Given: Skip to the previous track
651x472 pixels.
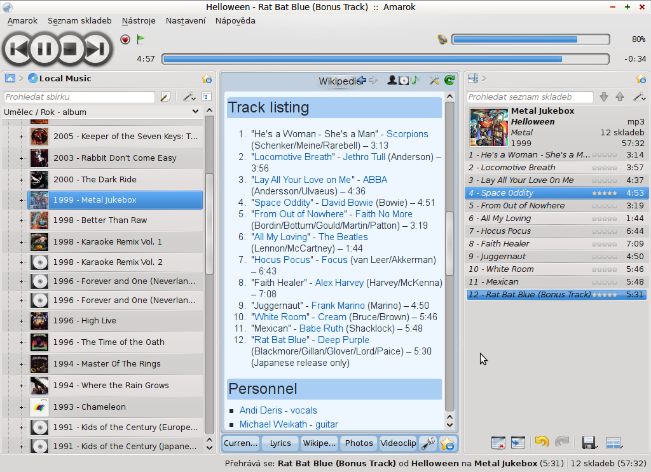Looking at the screenshot, I should coord(17,49).
